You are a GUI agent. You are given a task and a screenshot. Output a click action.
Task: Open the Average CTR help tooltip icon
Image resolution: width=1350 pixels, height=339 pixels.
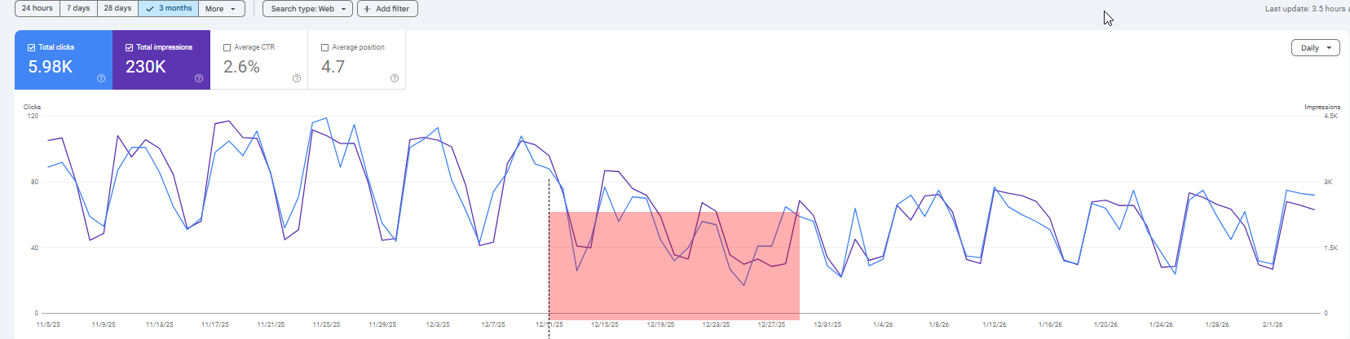pyautogui.click(x=297, y=78)
